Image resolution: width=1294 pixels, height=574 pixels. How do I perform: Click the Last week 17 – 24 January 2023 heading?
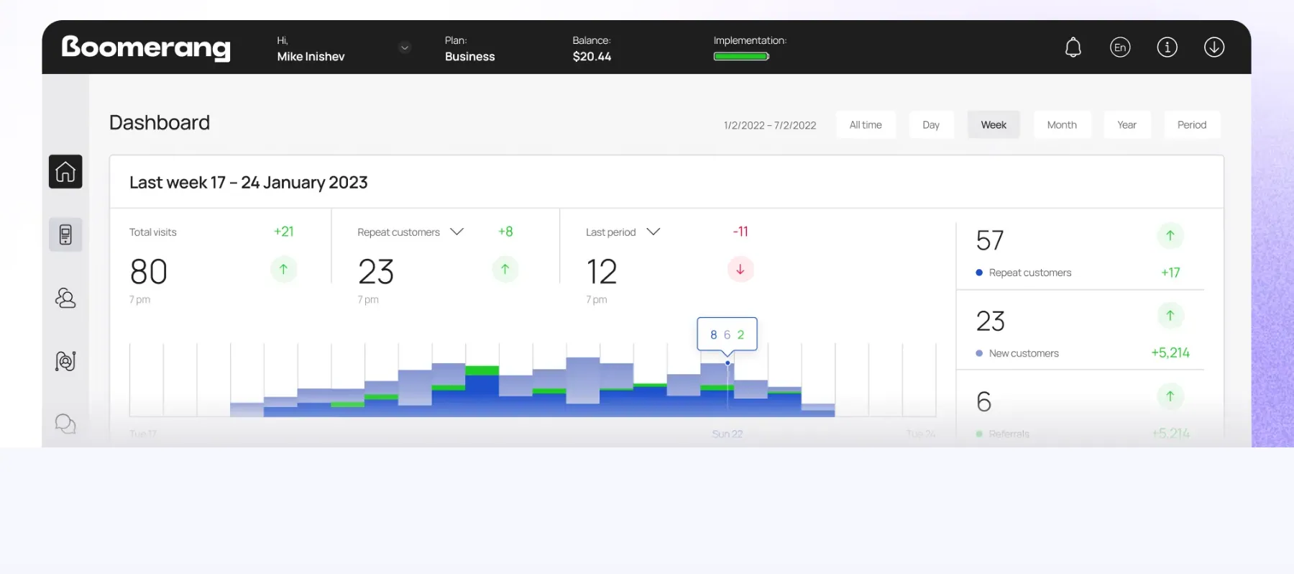point(248,183)
